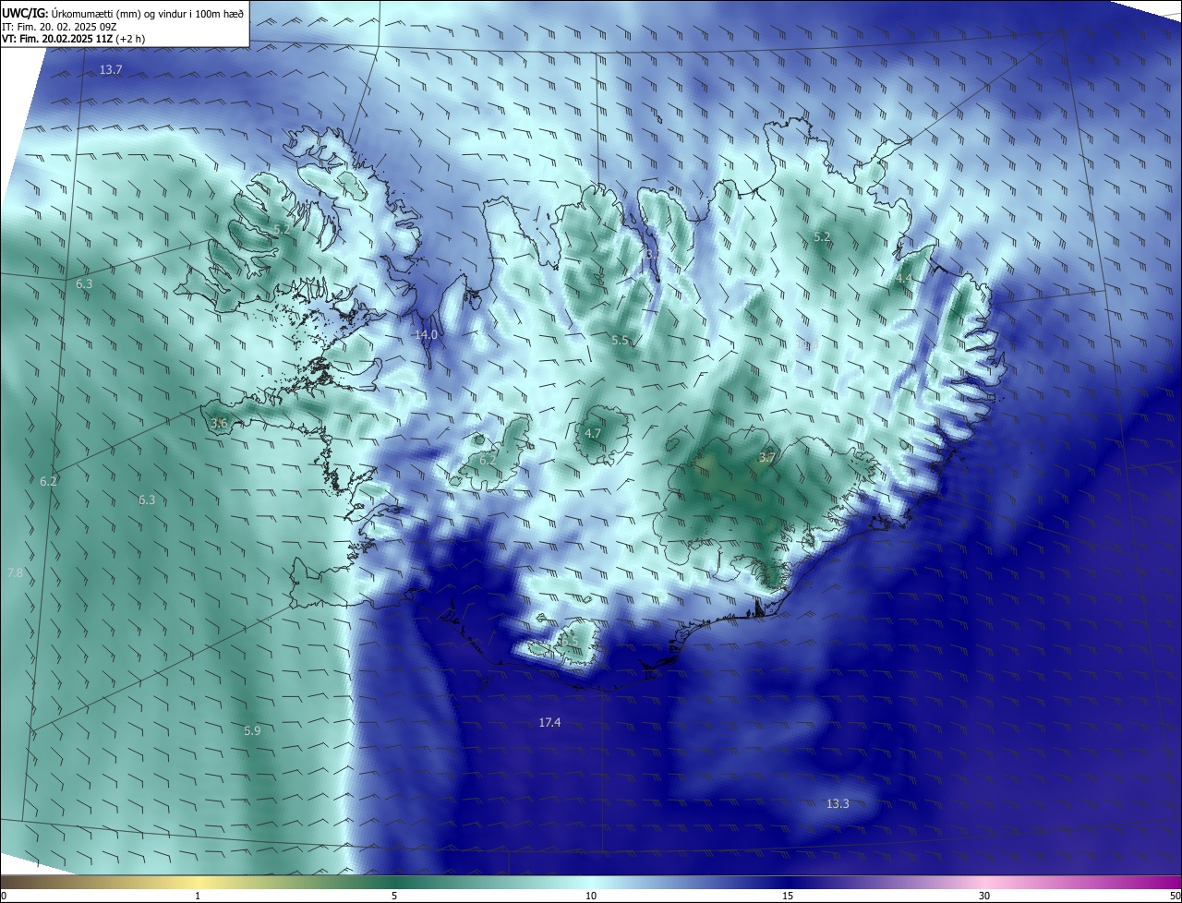This screenshot has width=1182, height=903.
Task: Click the 17.4 value label over the sea
Action: tap(549, 722)
